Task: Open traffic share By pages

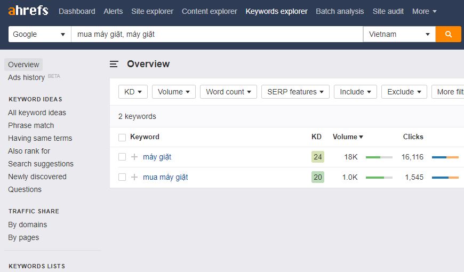Action: (x=23, y=237)
